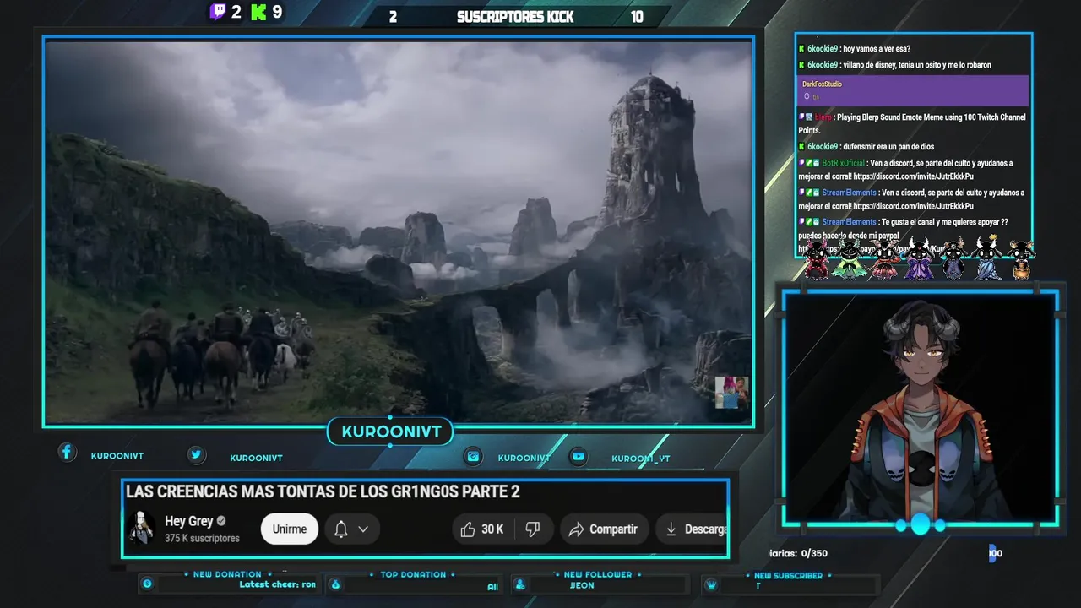Click the badge icons before the blerp message
The width and height of the screenshot is (1081, 608).
pyautogui.click(x=806, y=117)
